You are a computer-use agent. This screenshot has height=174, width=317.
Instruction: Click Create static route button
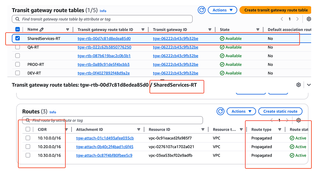click(280, 111)
